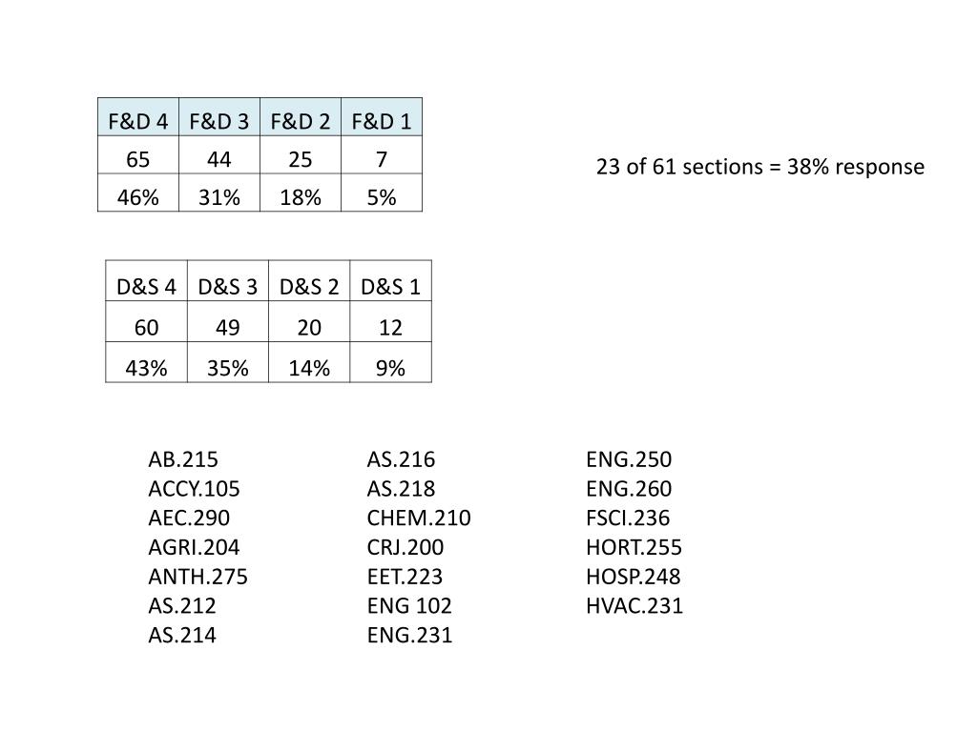The image size is (977, 732).
Task: Select the cell showing 65
Action: [x=138, y=155]
